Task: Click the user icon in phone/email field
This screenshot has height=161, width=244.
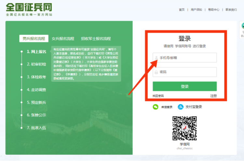Action: [x=156, y=58]
